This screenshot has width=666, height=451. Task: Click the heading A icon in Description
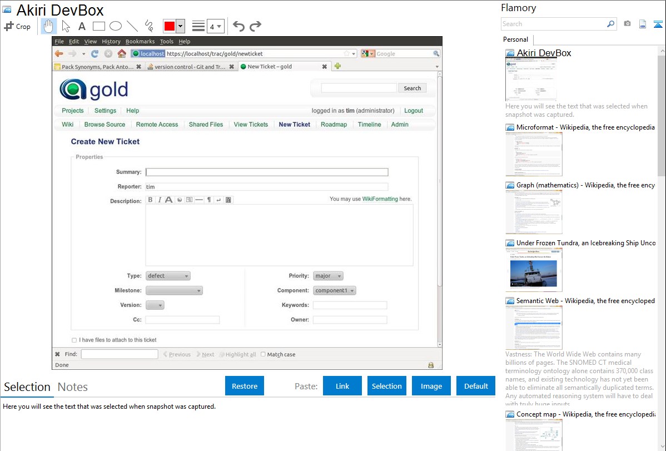(168, 199)
